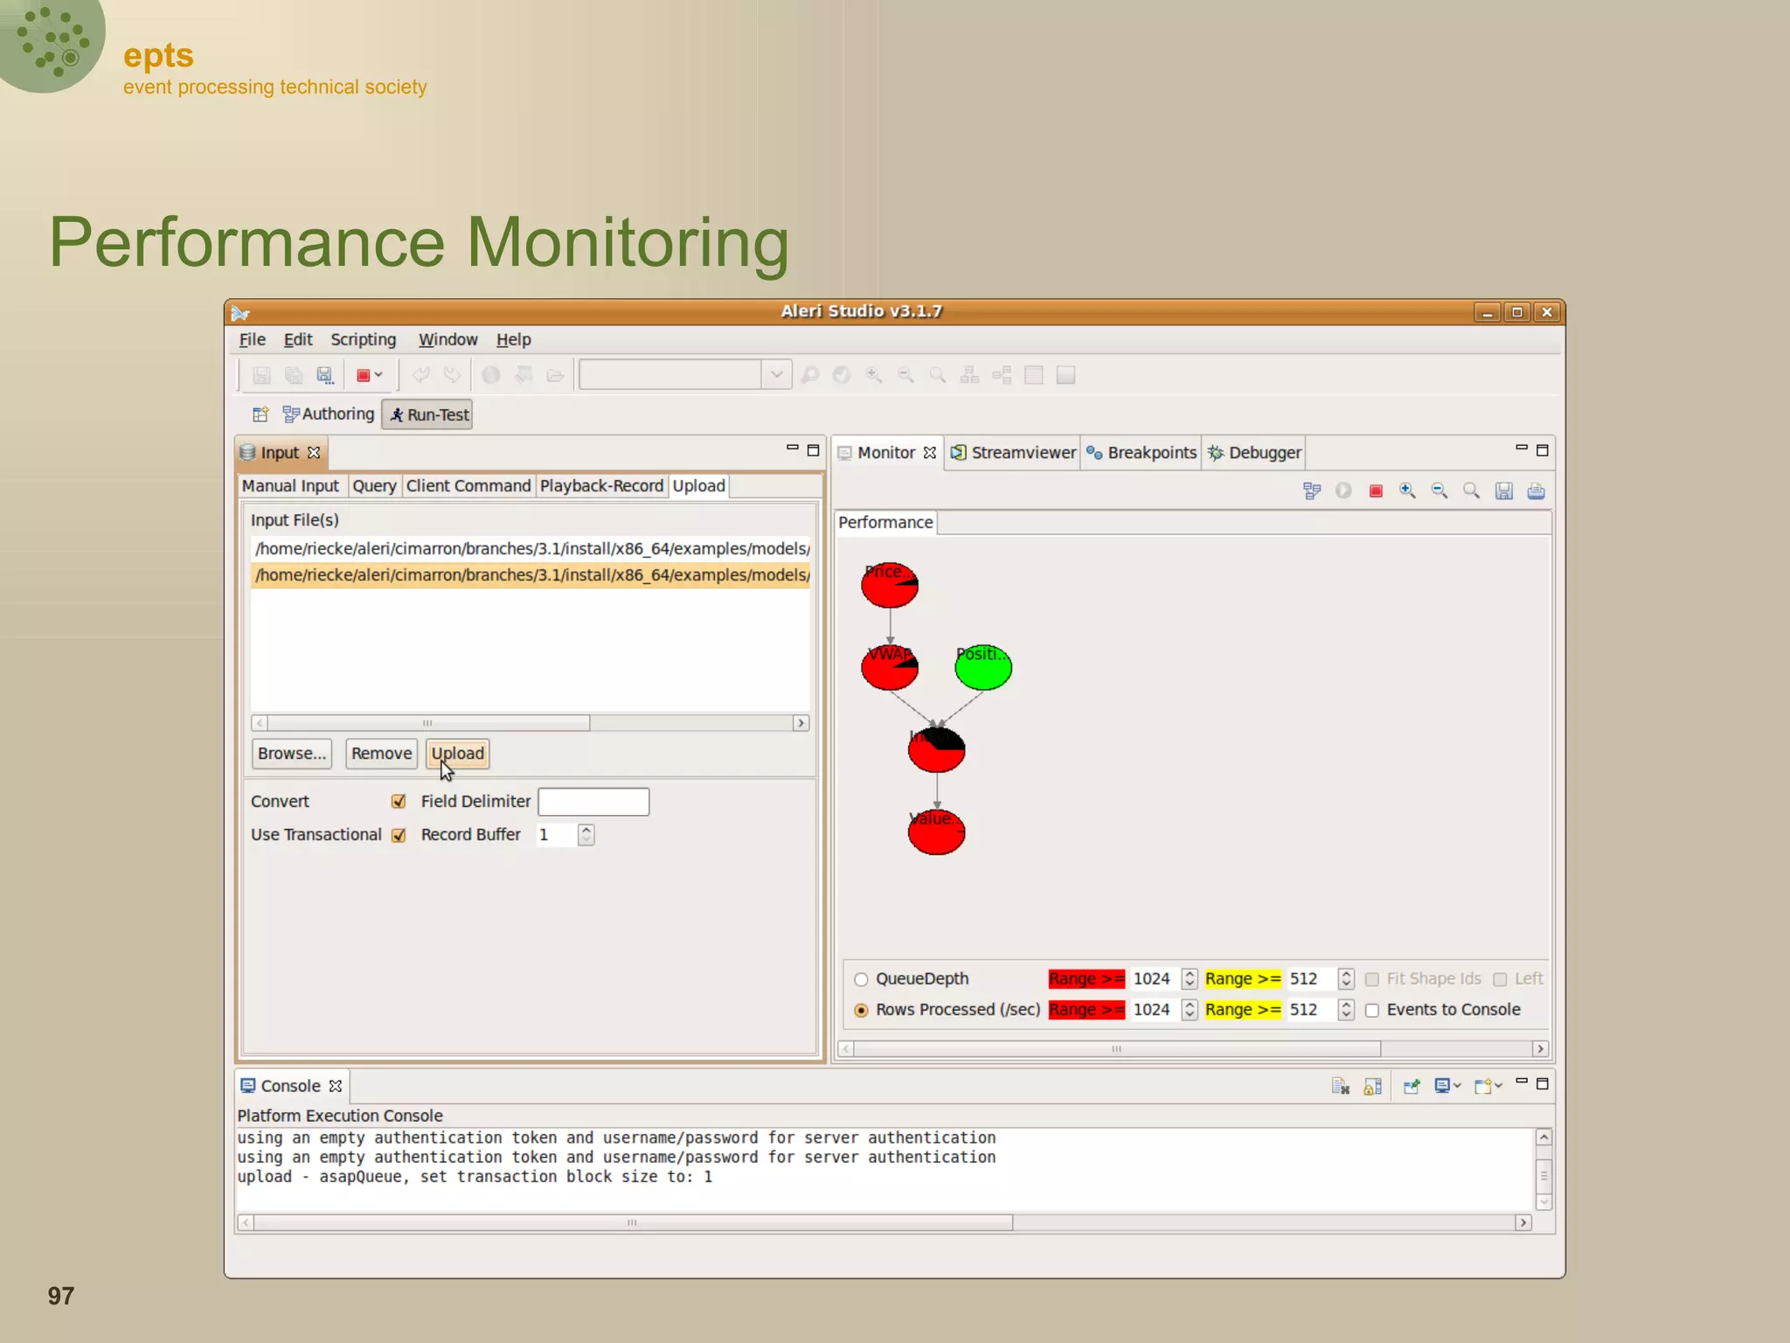Click the Input Files horizontal scrollbar
Image resolution: width=1790 pixels, height=1343 pixels.
pos(530,723)
